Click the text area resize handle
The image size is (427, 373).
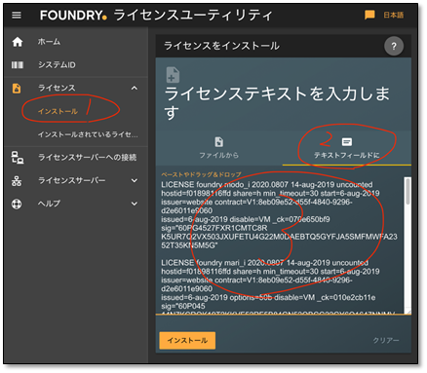click(x=408, y=312)
